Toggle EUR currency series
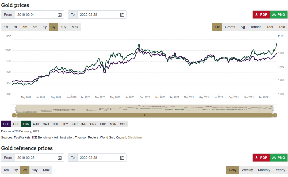This screenshot has height=177, width=288. [26, 124]
